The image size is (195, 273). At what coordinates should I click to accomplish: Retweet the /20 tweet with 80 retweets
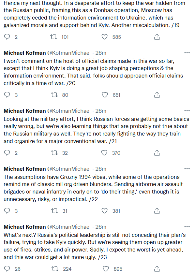[x=54, y=95]
